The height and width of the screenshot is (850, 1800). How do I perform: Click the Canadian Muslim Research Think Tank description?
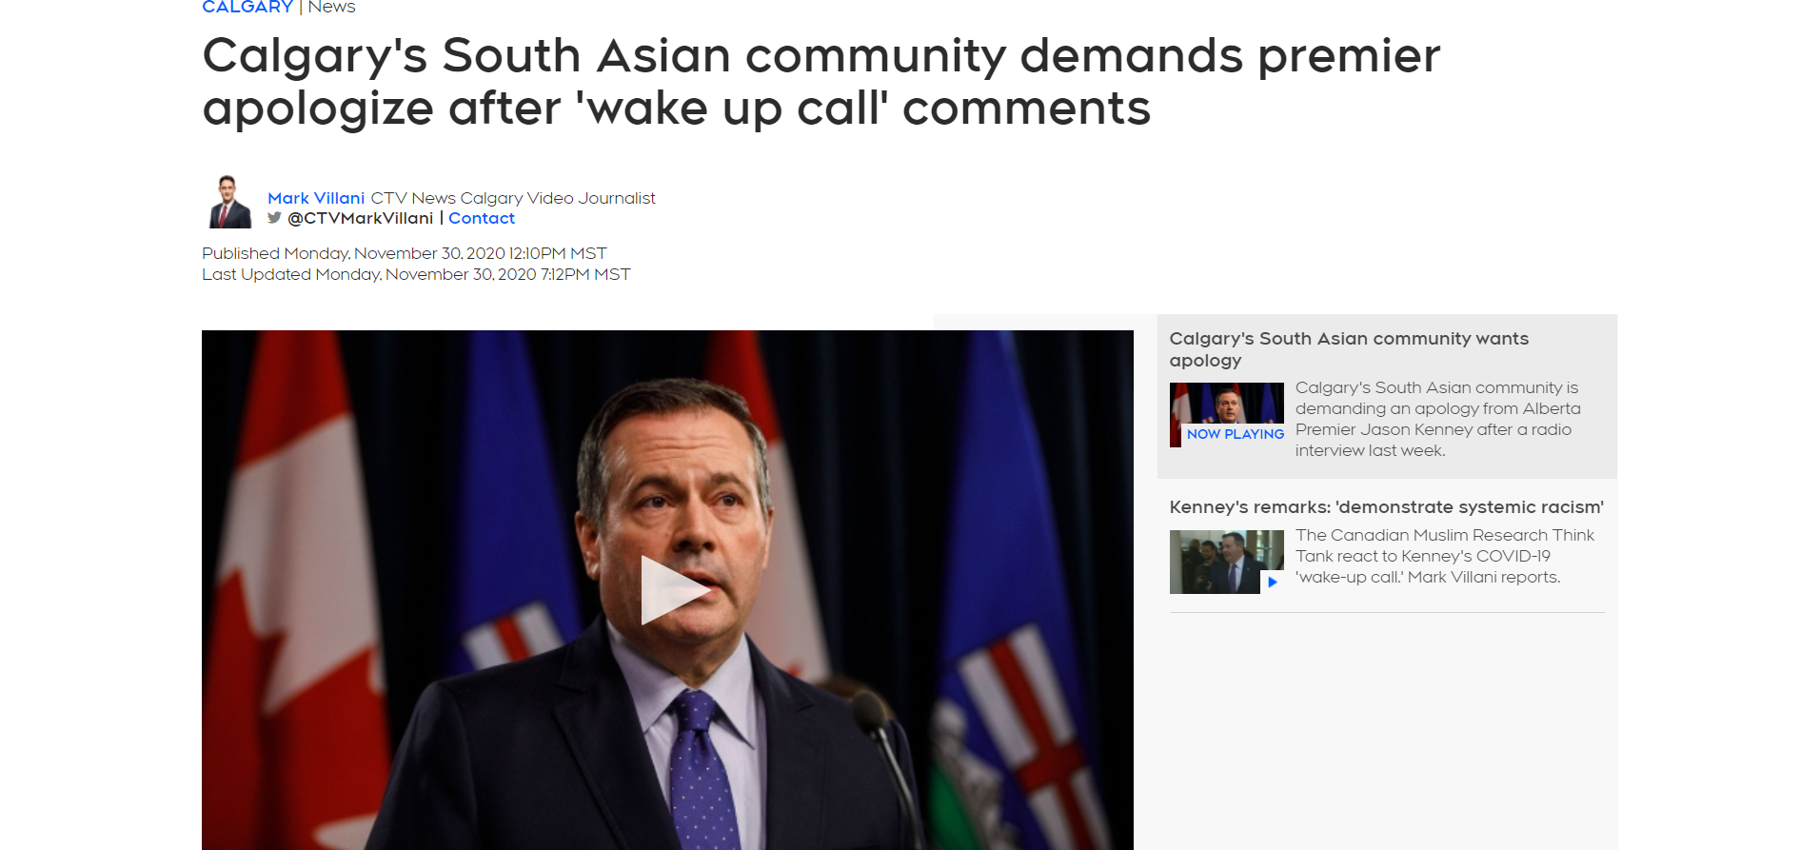1444,556
